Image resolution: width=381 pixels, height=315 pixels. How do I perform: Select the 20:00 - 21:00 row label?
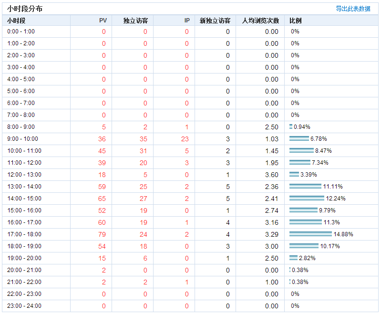[24, 270]
